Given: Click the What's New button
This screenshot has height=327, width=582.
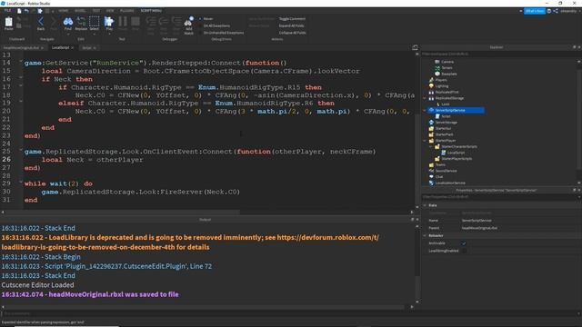Looking at the screenshot, I should pyautogui.click(x=535, y=11).
